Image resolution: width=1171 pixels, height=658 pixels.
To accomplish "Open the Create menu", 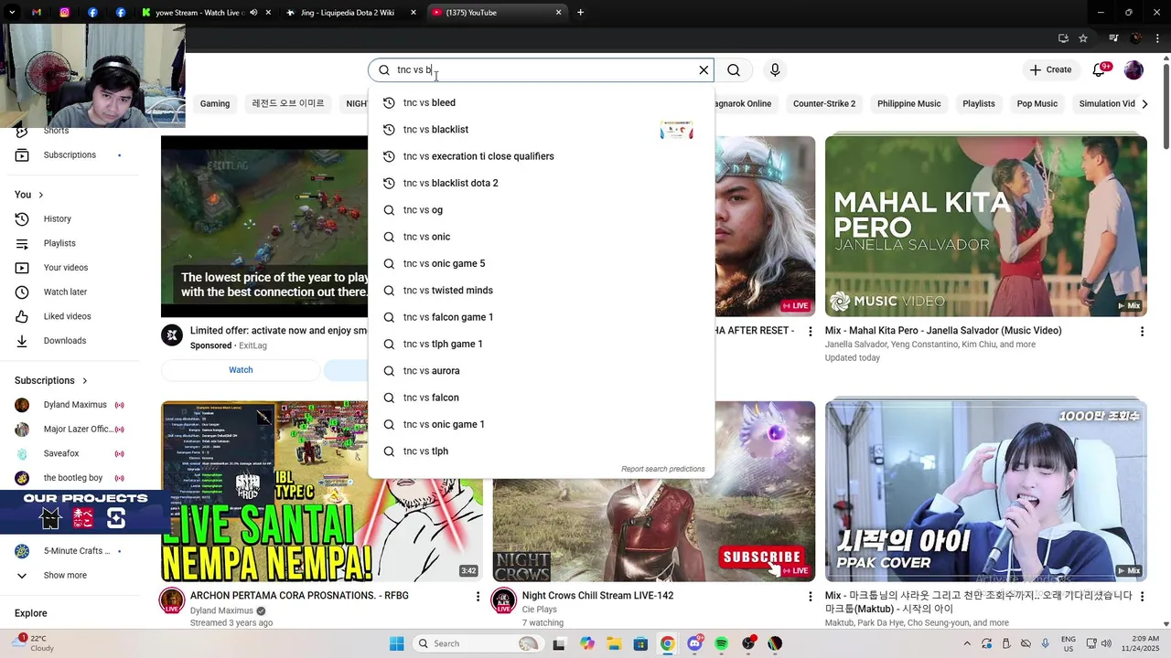I will (1050, 70).
